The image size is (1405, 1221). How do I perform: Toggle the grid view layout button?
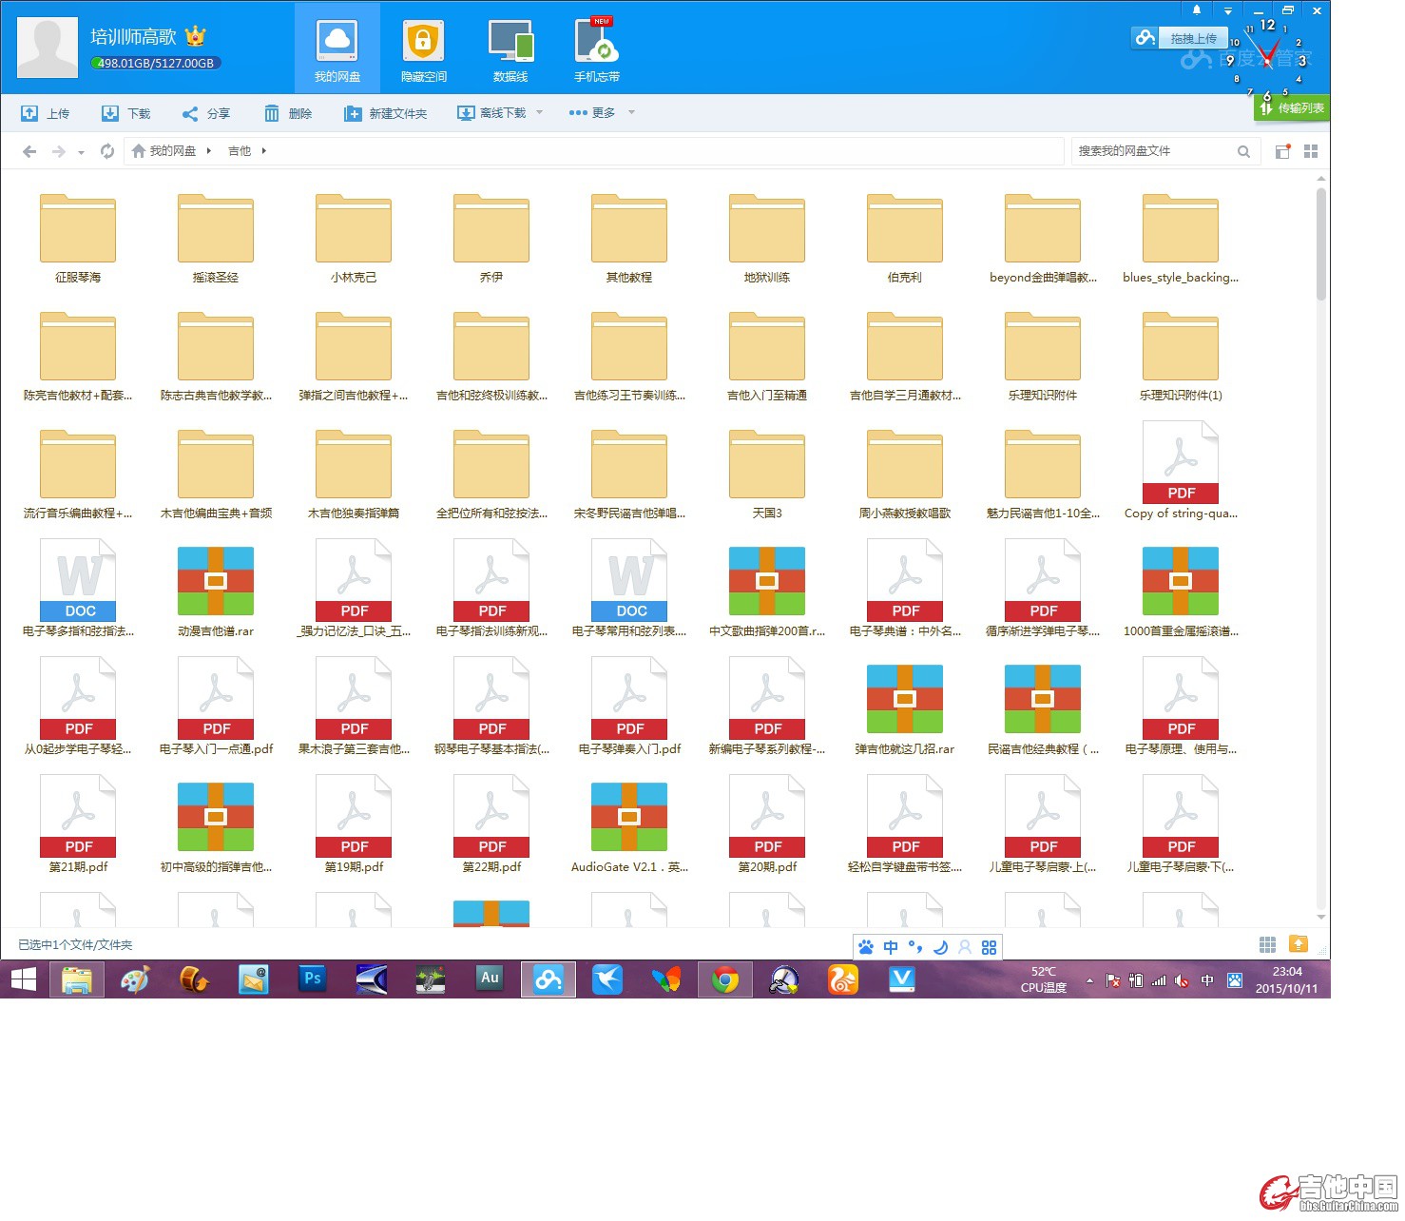tap(1311, 151)
